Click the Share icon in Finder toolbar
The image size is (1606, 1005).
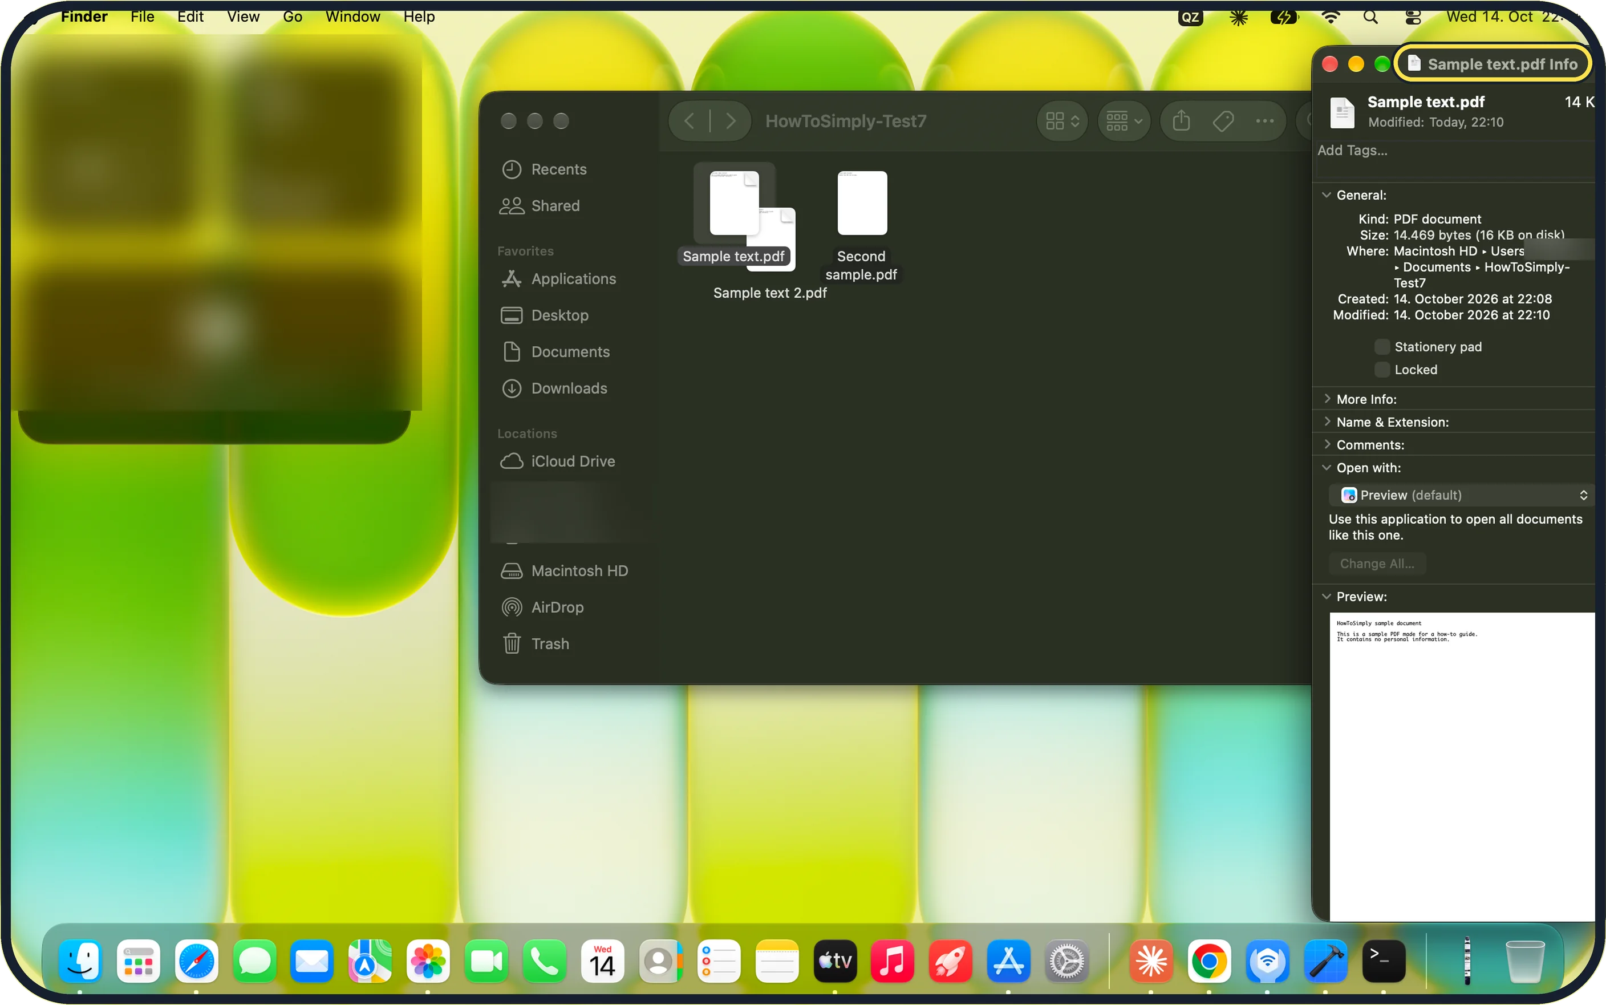point(1181,121)
